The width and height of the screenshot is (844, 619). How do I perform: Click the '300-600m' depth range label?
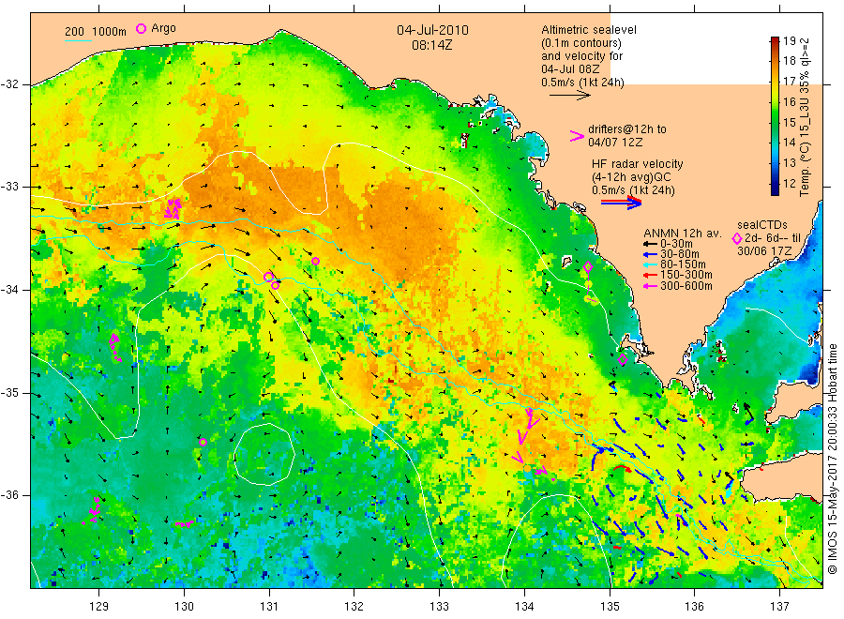pyautogui.click(x=686, y=286)
